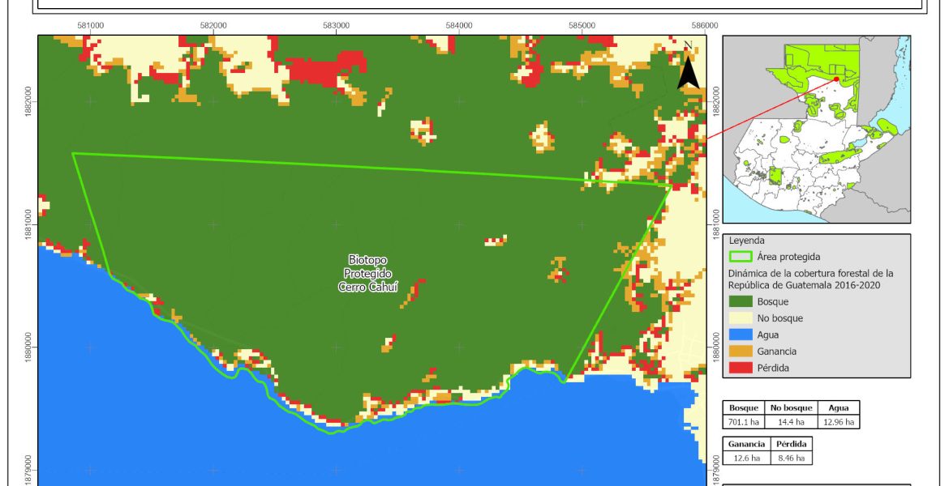This screenshot has height=486, width=949.
Task: Click the Leyenda heading in legend panel
Action: coord(748,241)
